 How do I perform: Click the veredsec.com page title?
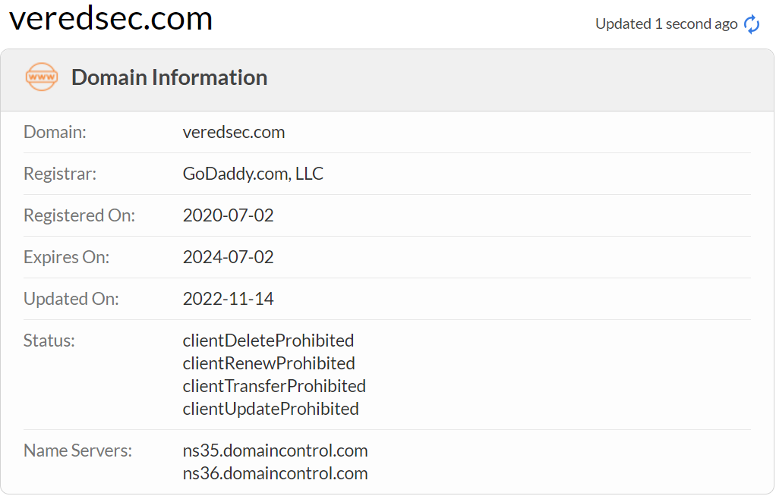coord(111,18)
